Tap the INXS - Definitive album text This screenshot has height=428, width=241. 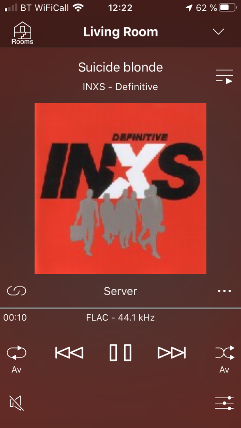pyautogui.click(x=120, y=87)
